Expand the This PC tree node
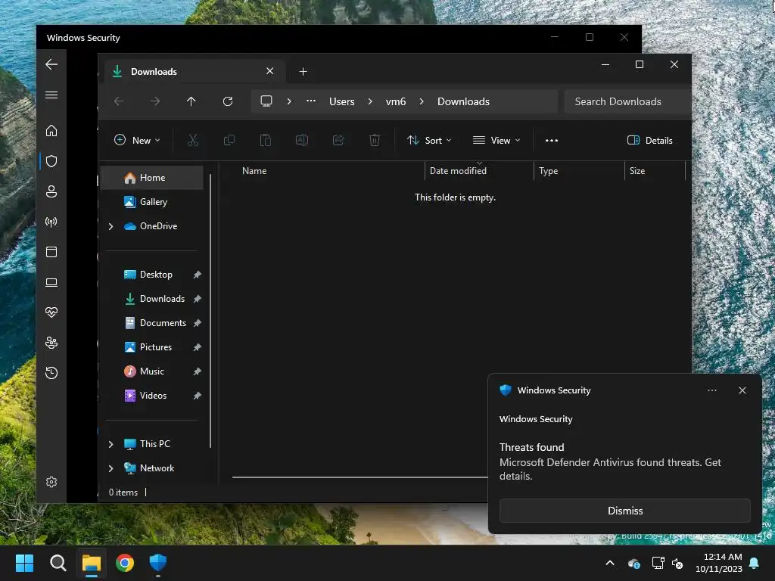This screenshot has height=581, width=775. tap(110, 444)
